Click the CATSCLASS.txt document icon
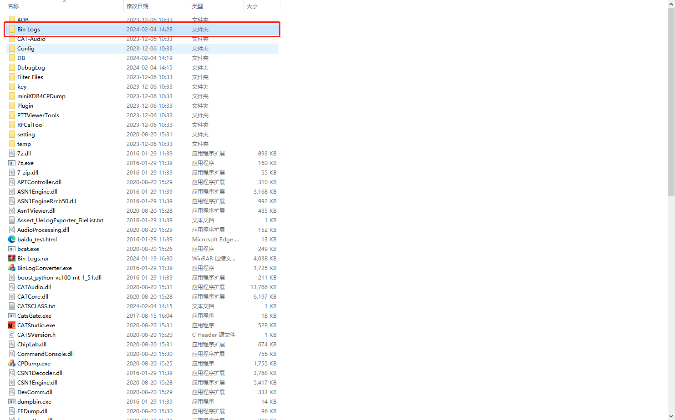This screenshot has width=675, height=420. click(x=12, y=306)
